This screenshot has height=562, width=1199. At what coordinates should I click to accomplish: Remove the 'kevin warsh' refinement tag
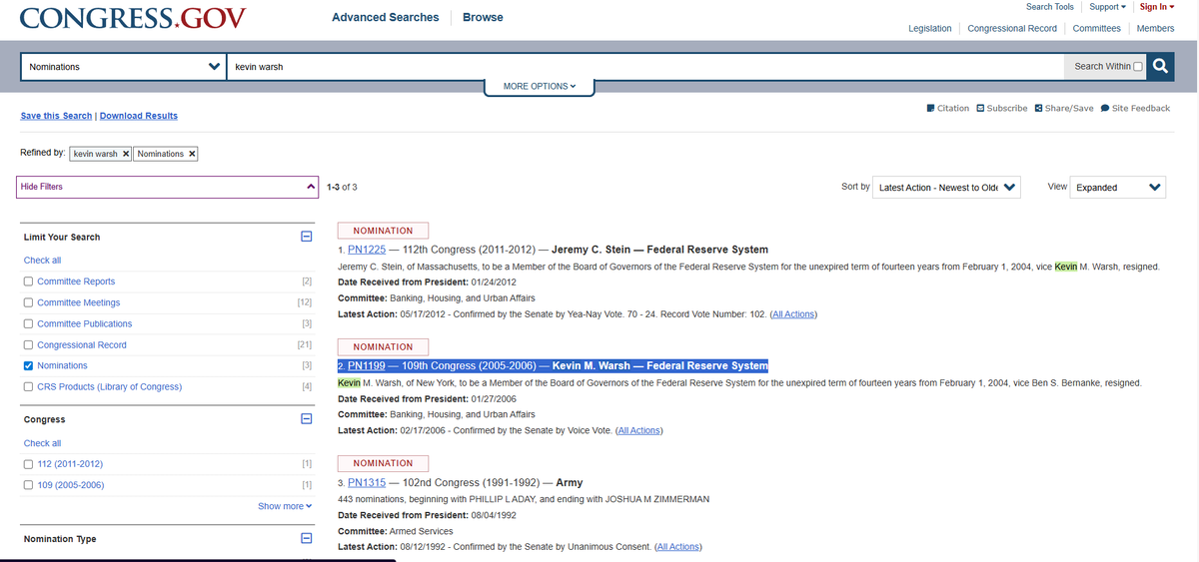(x=126, y=154)
